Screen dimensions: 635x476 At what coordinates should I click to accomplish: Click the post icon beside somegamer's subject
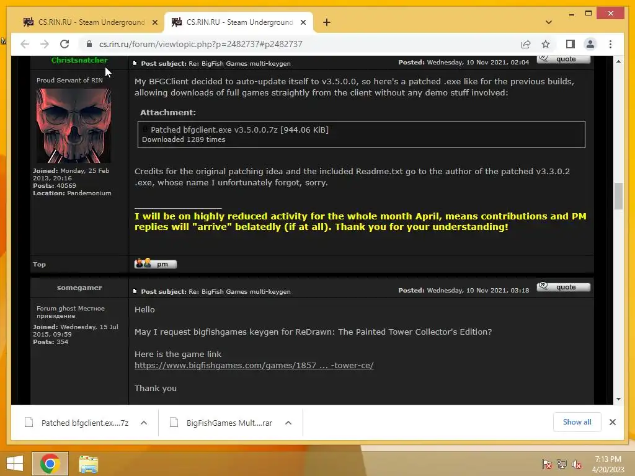click(x=135, y=291)
